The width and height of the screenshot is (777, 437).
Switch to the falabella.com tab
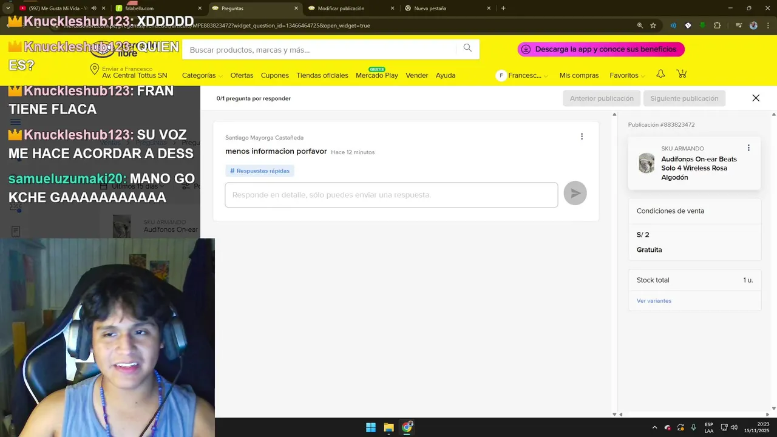pos(158,8)
